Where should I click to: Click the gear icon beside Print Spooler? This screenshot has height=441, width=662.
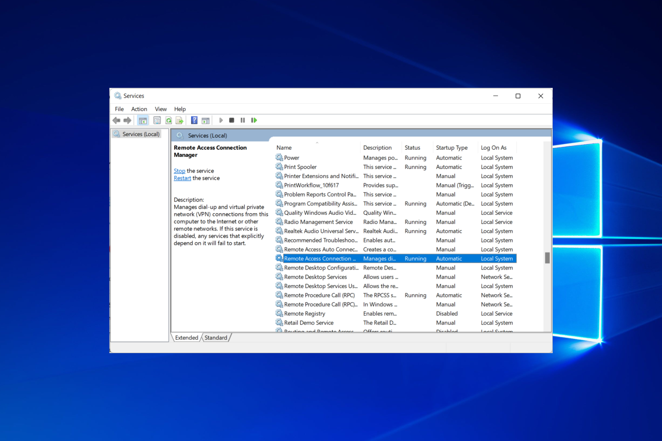click(x=279, y=167)
